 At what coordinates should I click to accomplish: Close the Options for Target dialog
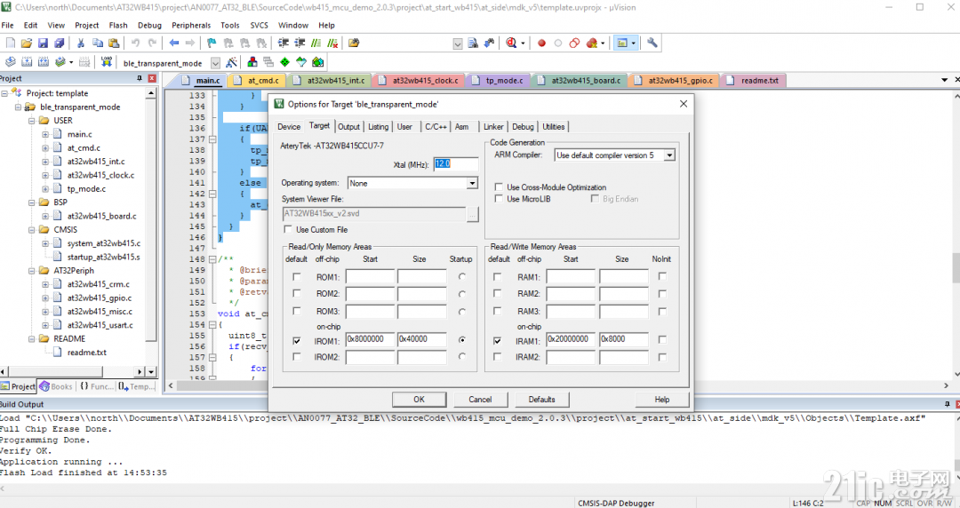tap(684, 104)
